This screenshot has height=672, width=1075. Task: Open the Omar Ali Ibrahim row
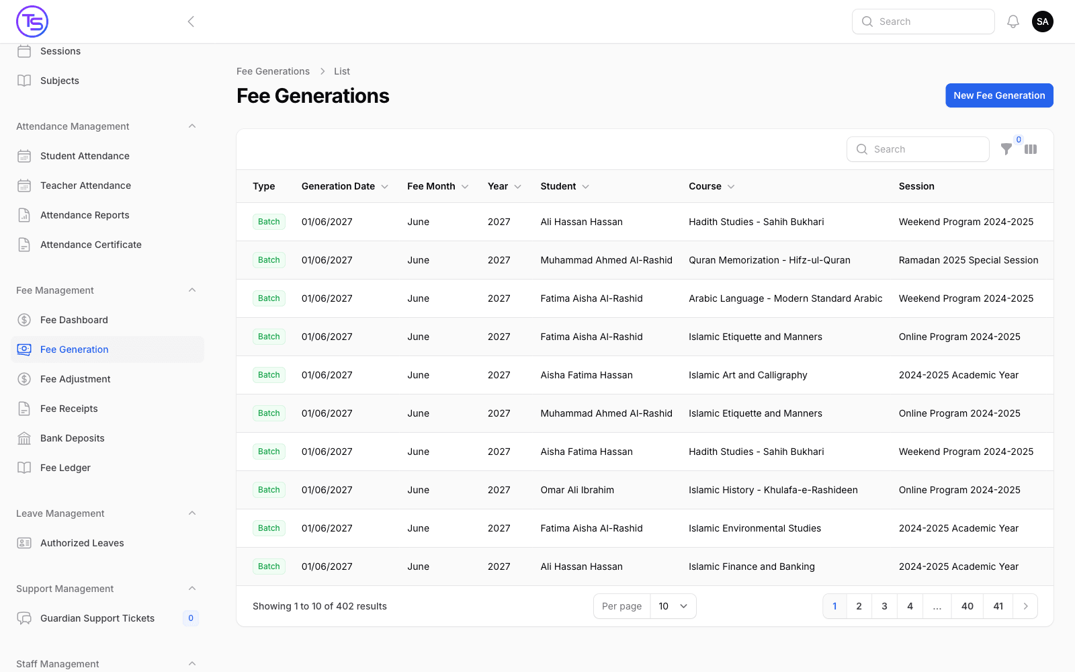click(645, 490)
